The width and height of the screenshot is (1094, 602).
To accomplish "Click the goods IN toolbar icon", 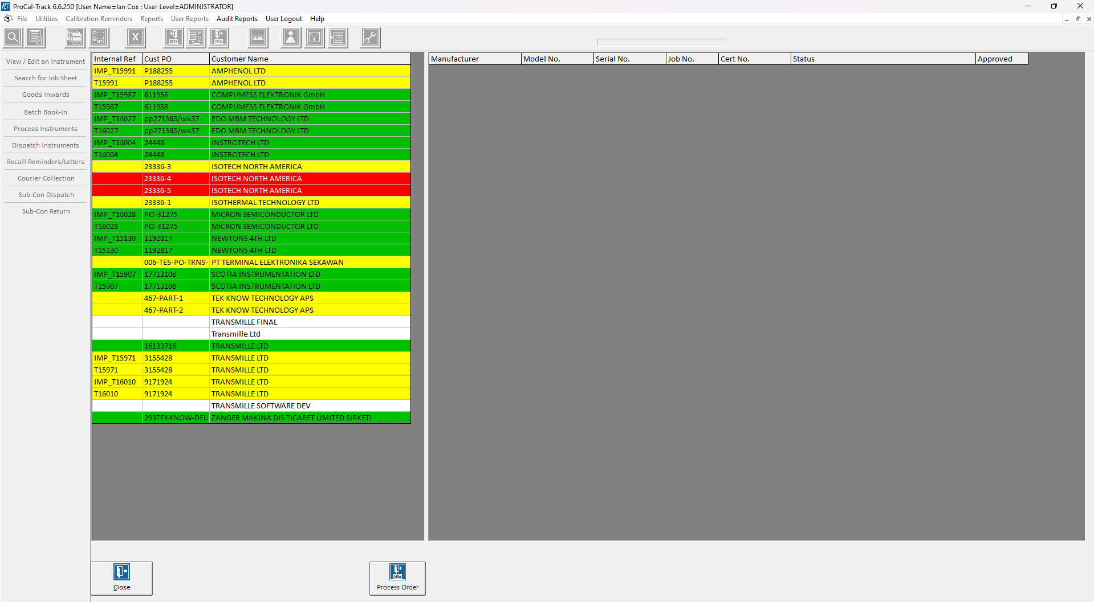I will (x=174, y=38).
